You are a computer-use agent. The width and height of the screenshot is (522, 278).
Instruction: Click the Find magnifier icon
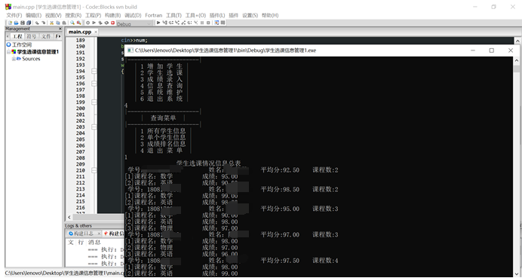click(x=72, y=23)
